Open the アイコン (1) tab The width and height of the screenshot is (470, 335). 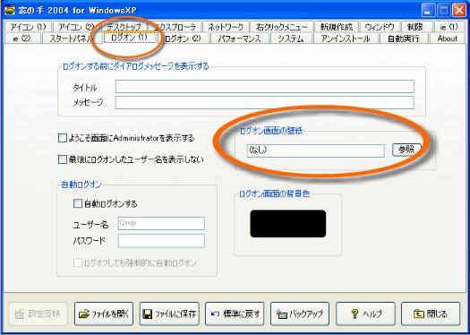tap(28, 27)
